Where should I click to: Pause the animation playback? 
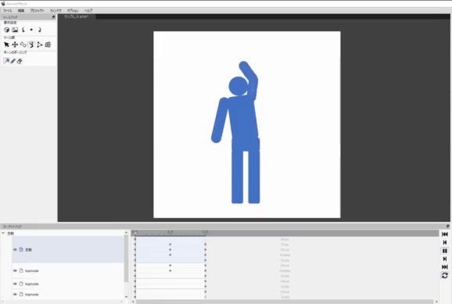(x=445, y=251)
